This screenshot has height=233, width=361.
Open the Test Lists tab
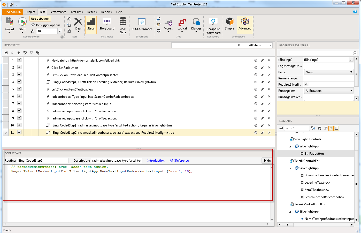pyautogui.click(x=77, y=12)
